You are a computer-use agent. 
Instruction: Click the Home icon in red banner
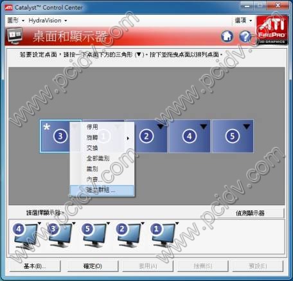click(227, 36)
